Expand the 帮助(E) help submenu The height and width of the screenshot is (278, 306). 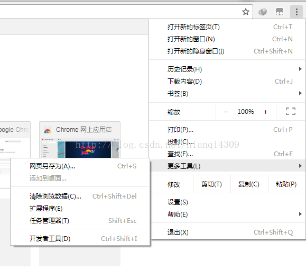pos(227,214)
